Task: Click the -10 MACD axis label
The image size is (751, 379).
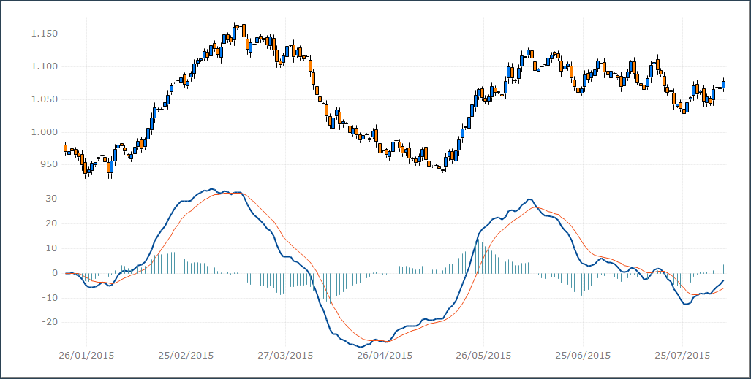Action: pos(49,298)
